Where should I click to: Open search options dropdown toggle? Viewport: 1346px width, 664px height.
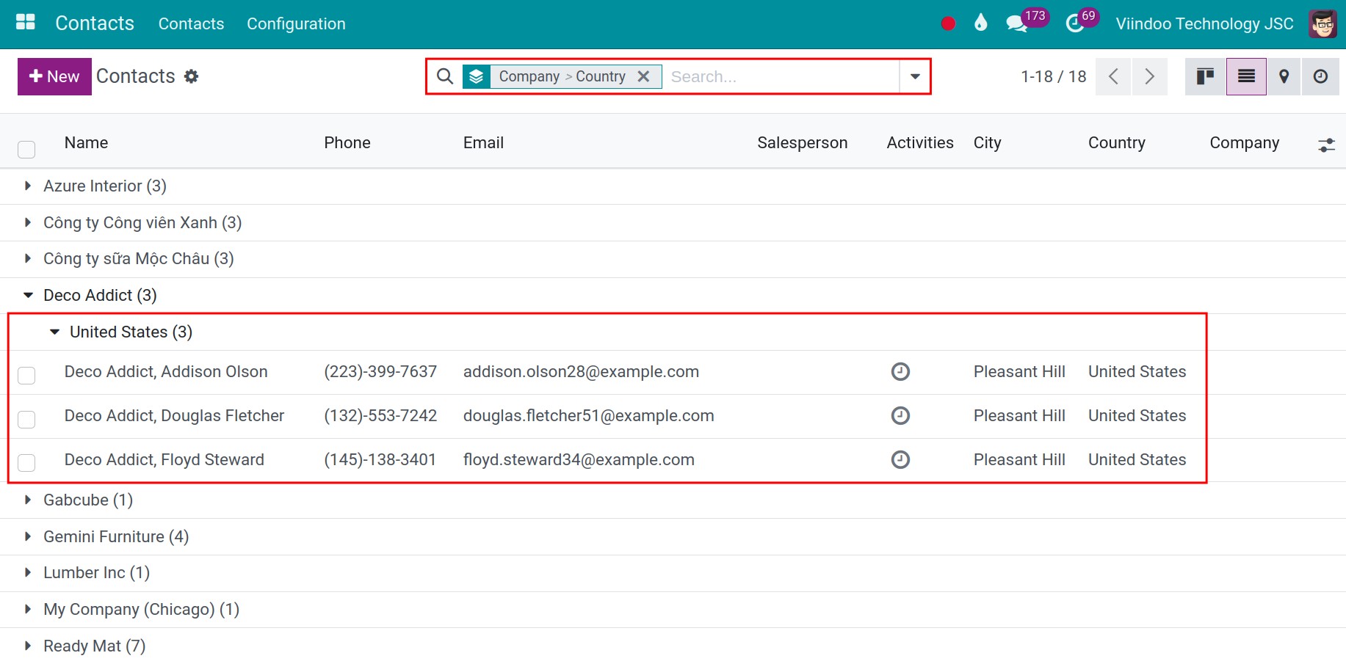(x=915, y=76)
